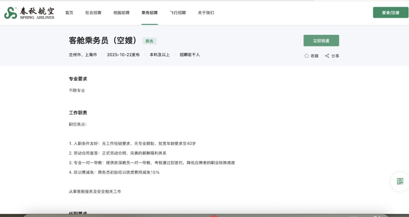The width and height of the screenshot is (409, 217).
Task: Open 校园招聘 navigation item
Action: [x=121, y=13]
